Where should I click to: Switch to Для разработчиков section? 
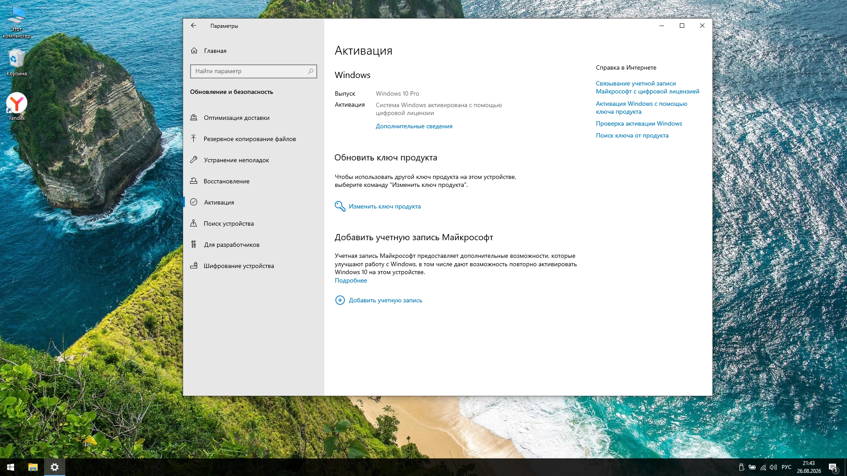pyautogui.click(x=253, y=245)
